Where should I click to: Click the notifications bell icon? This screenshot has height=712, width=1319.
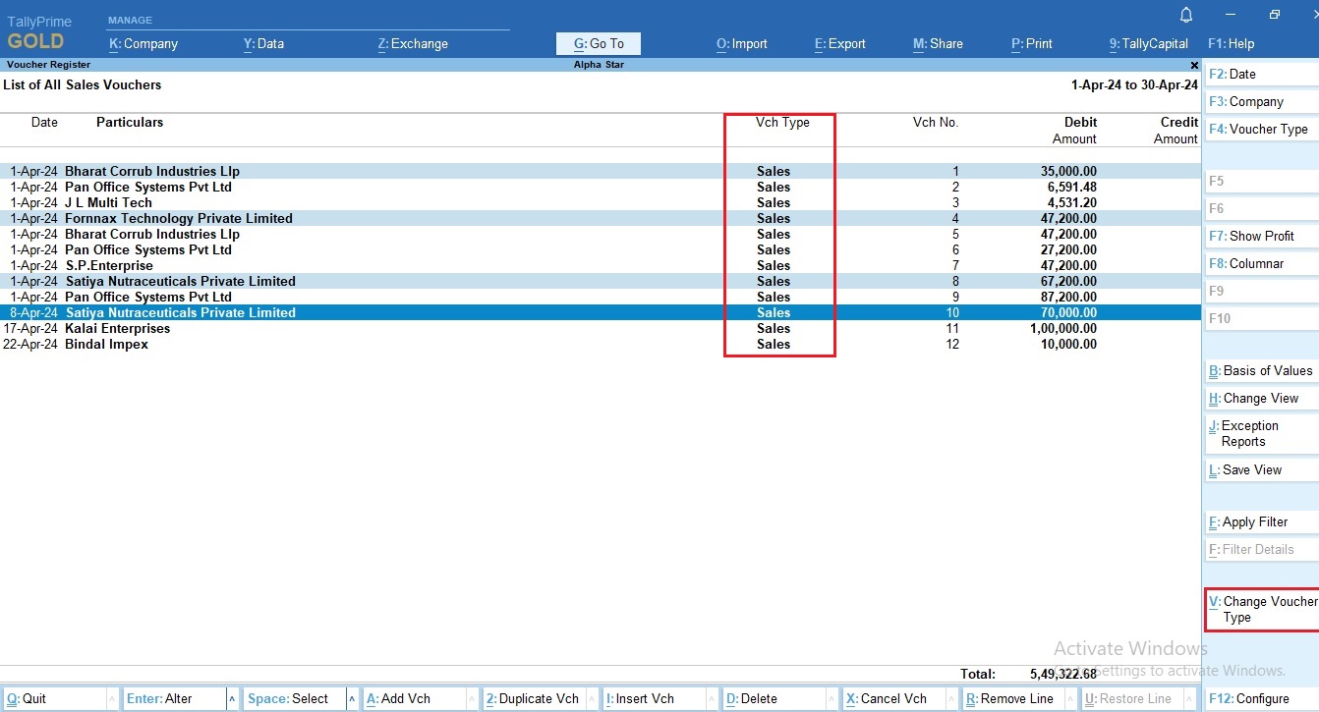[1186, 15]
